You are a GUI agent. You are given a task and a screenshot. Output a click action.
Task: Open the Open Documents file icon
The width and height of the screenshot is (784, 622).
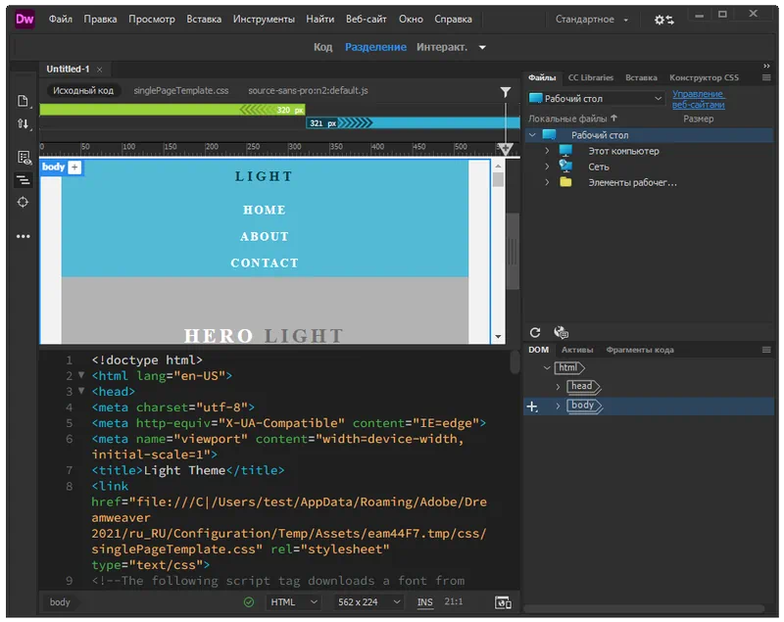point(23,101)
